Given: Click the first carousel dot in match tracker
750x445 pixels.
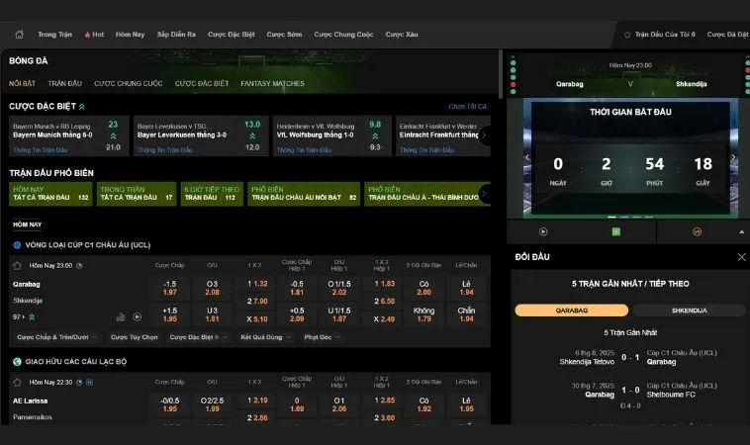Looking at the screenshot, I should pos(611,217).
